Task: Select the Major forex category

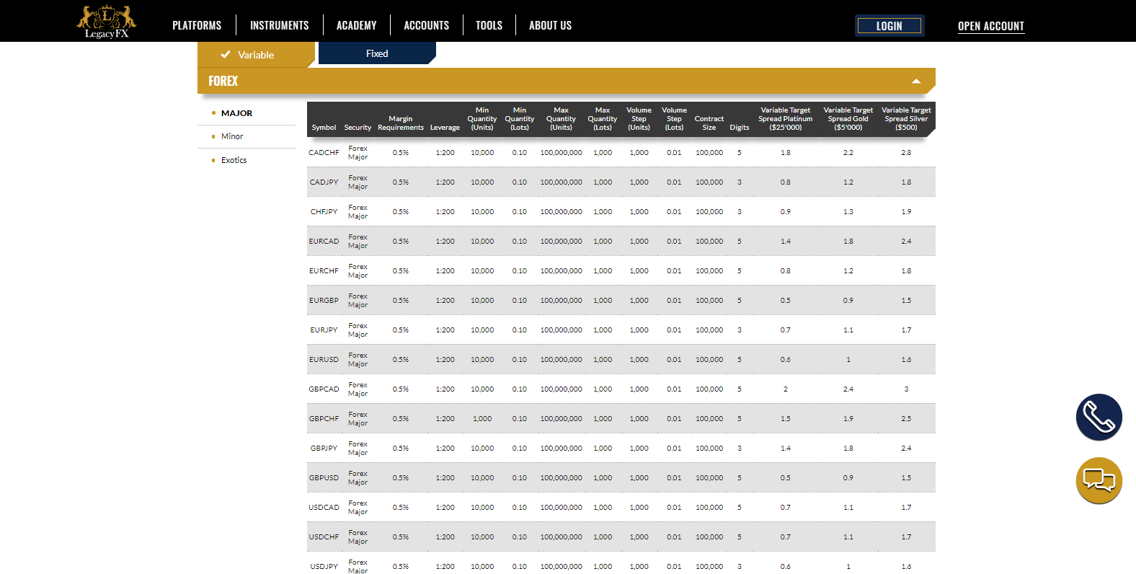Action: pyautogui.click(x=236, y=113)
